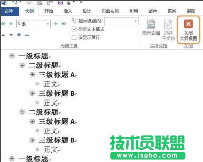Viewport: 203px width, 162px height.
Task: Move selected item down with down triangle
Action: tap(11, 35)
